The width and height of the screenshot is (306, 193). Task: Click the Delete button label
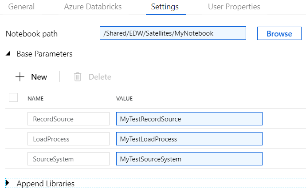point(100,77)
